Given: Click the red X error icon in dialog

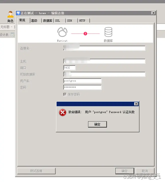Looking at the screenshot, I should (63, 112).
